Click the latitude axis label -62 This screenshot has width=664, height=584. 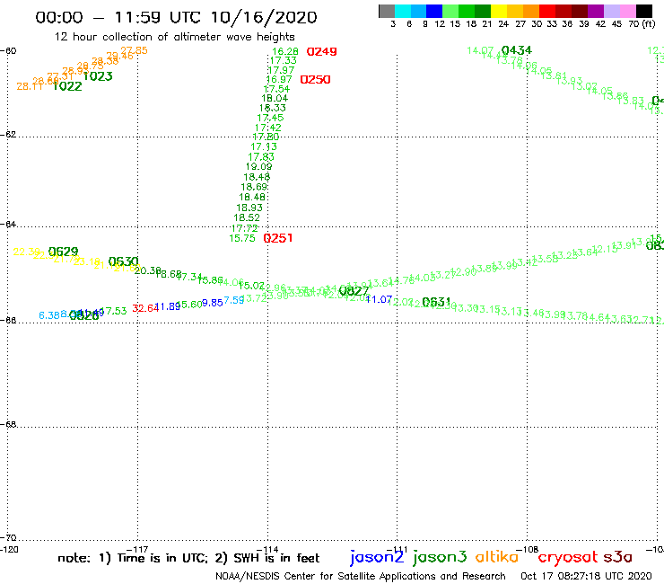tap(8, 135)
